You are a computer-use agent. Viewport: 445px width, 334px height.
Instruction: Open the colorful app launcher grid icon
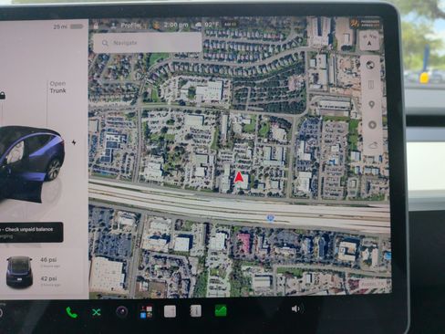click(x=146, y=312)
